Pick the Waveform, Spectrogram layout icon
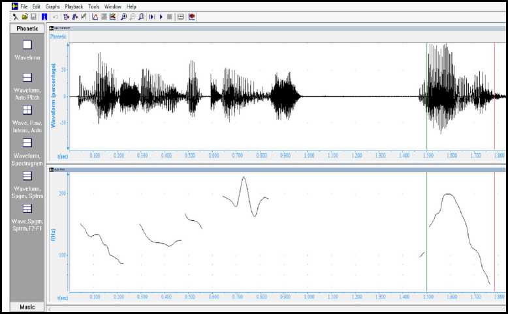Screen dimensions: 508x314 pyautogui.click(x=27, y=142)
